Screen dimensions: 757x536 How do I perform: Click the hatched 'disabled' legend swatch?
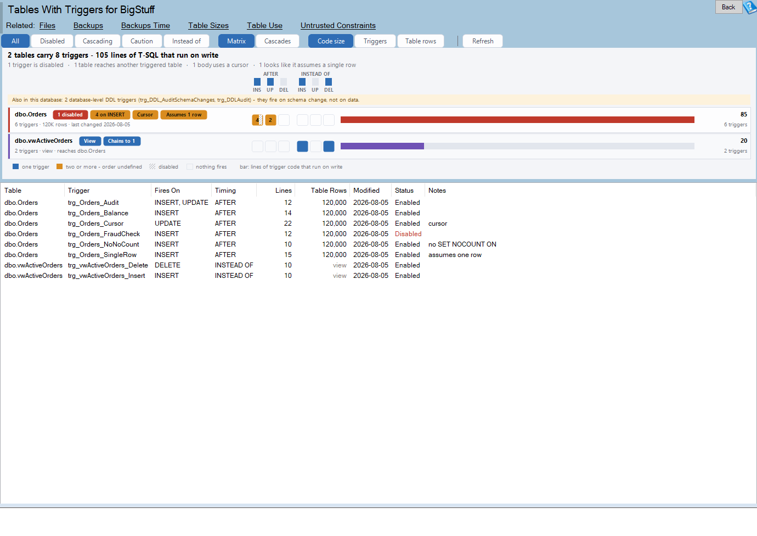pos(152,166)
